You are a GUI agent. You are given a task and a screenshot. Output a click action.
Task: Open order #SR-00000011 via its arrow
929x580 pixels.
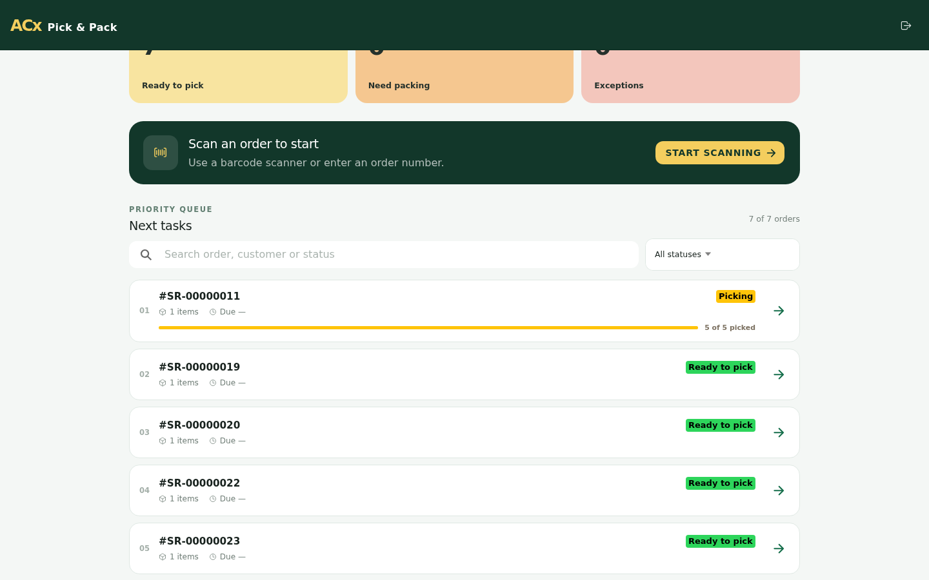tap(779, 311)
